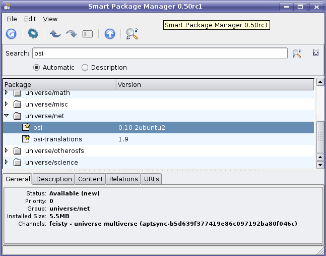The width and height of the screenshot is (326, 256).
Task: Click the clear changes toolbar icon
Action: coord(88,34)
